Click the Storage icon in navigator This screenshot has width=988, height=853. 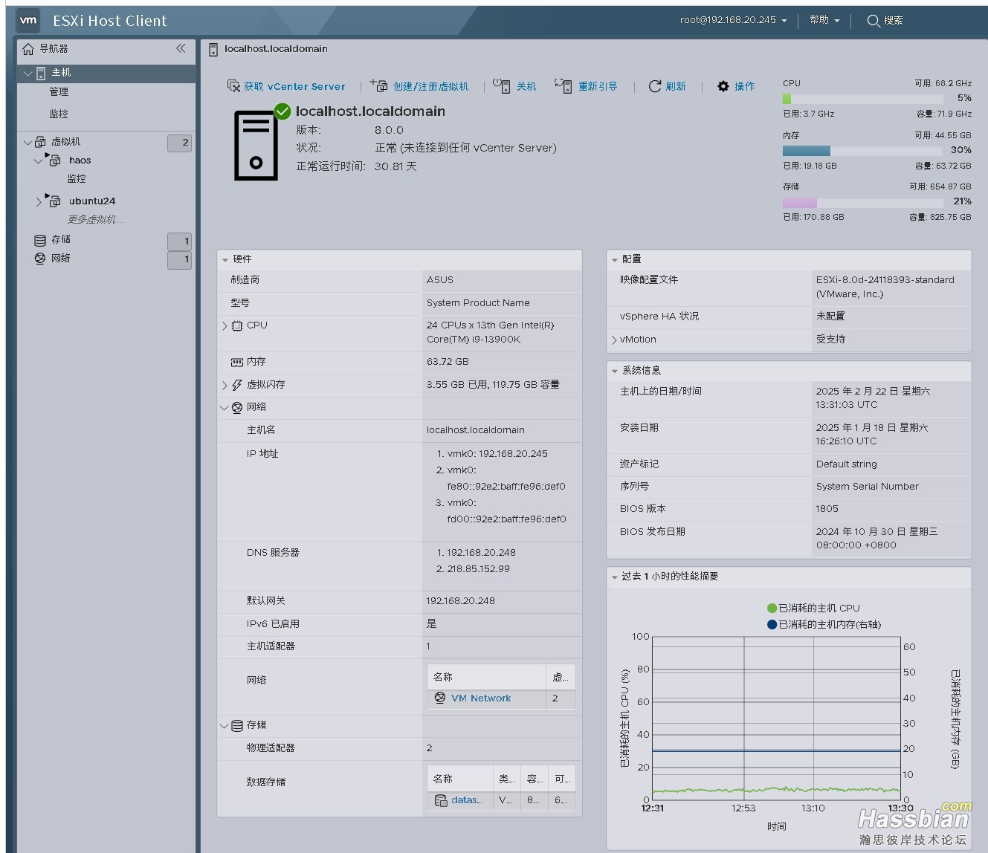40,240
